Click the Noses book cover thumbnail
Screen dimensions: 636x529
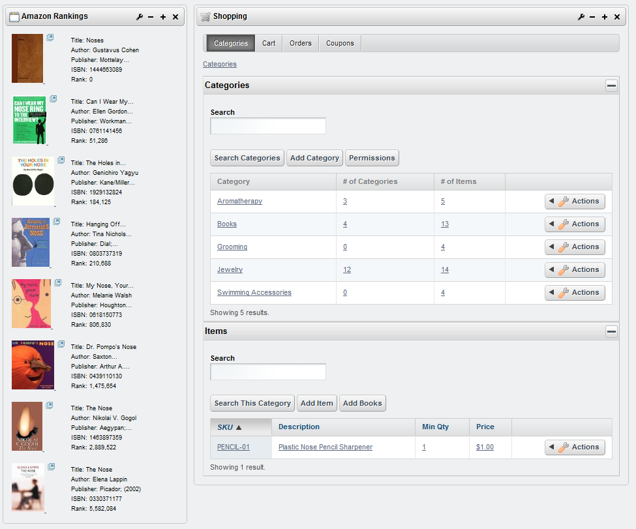click(x=27, y=59)
